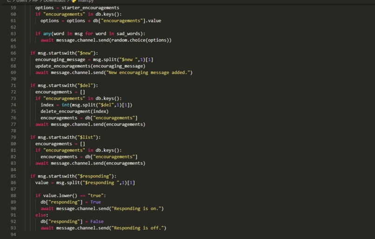Click line number 62 beside the empty line

[x=13, y=27]
